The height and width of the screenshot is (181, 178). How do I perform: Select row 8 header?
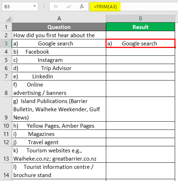(x=6, y=89)
